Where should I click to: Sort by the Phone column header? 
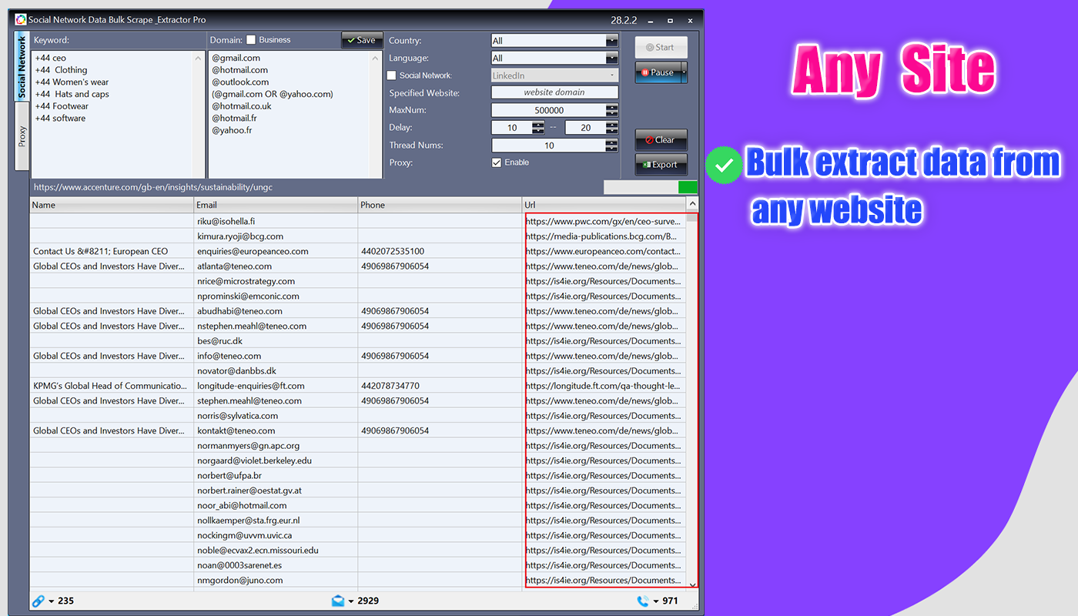[x=440, y=205]
